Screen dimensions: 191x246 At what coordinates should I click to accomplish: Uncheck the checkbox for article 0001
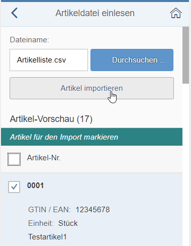[14, 187]
